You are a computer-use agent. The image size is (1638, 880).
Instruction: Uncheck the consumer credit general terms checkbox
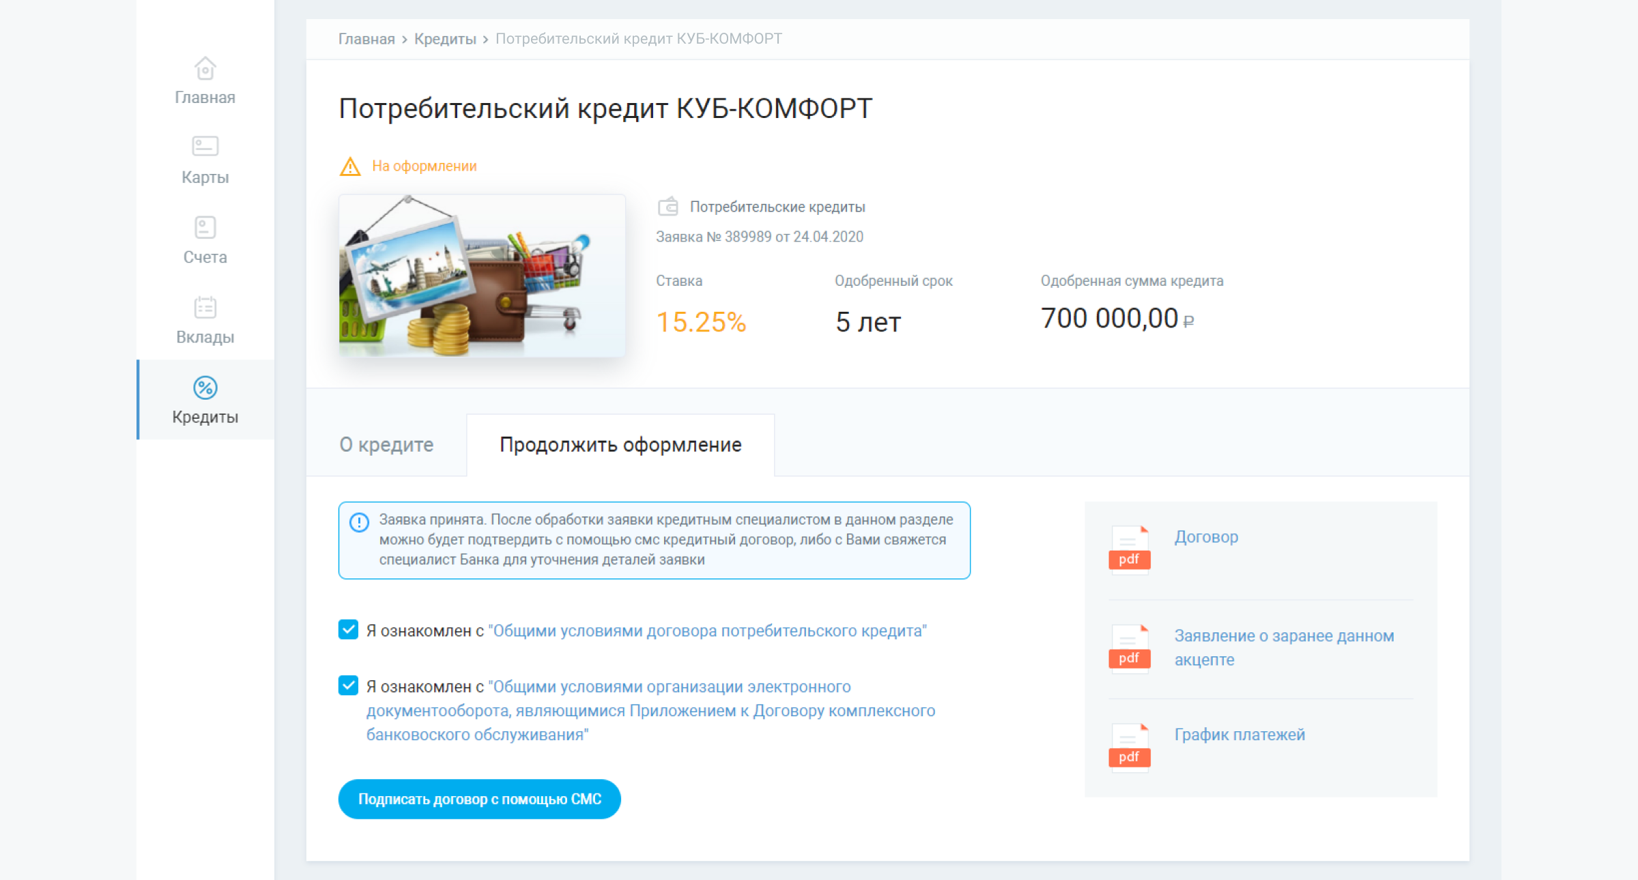coord(348,629)
